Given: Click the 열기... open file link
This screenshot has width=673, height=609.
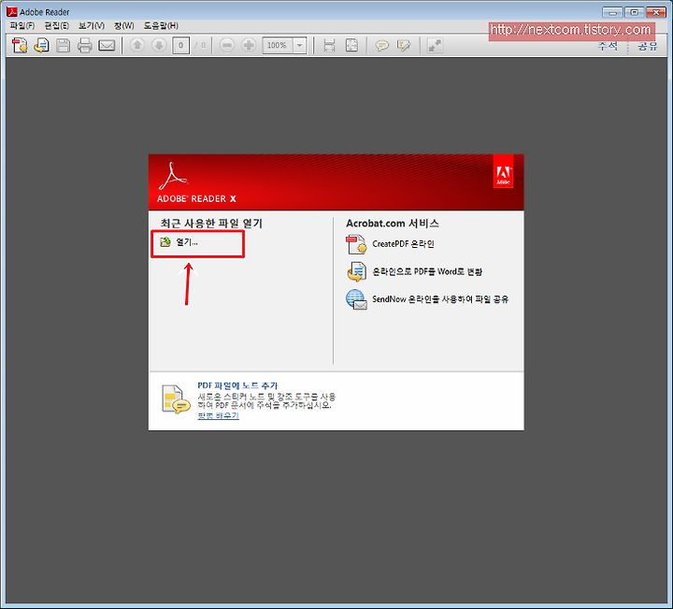Looking at the screenshot, I should (187, 242).
